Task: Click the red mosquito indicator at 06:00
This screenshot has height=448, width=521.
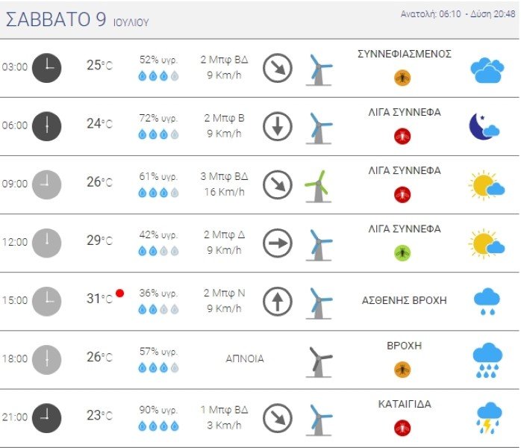Action: pyautogui.click(x=402, y=136)
